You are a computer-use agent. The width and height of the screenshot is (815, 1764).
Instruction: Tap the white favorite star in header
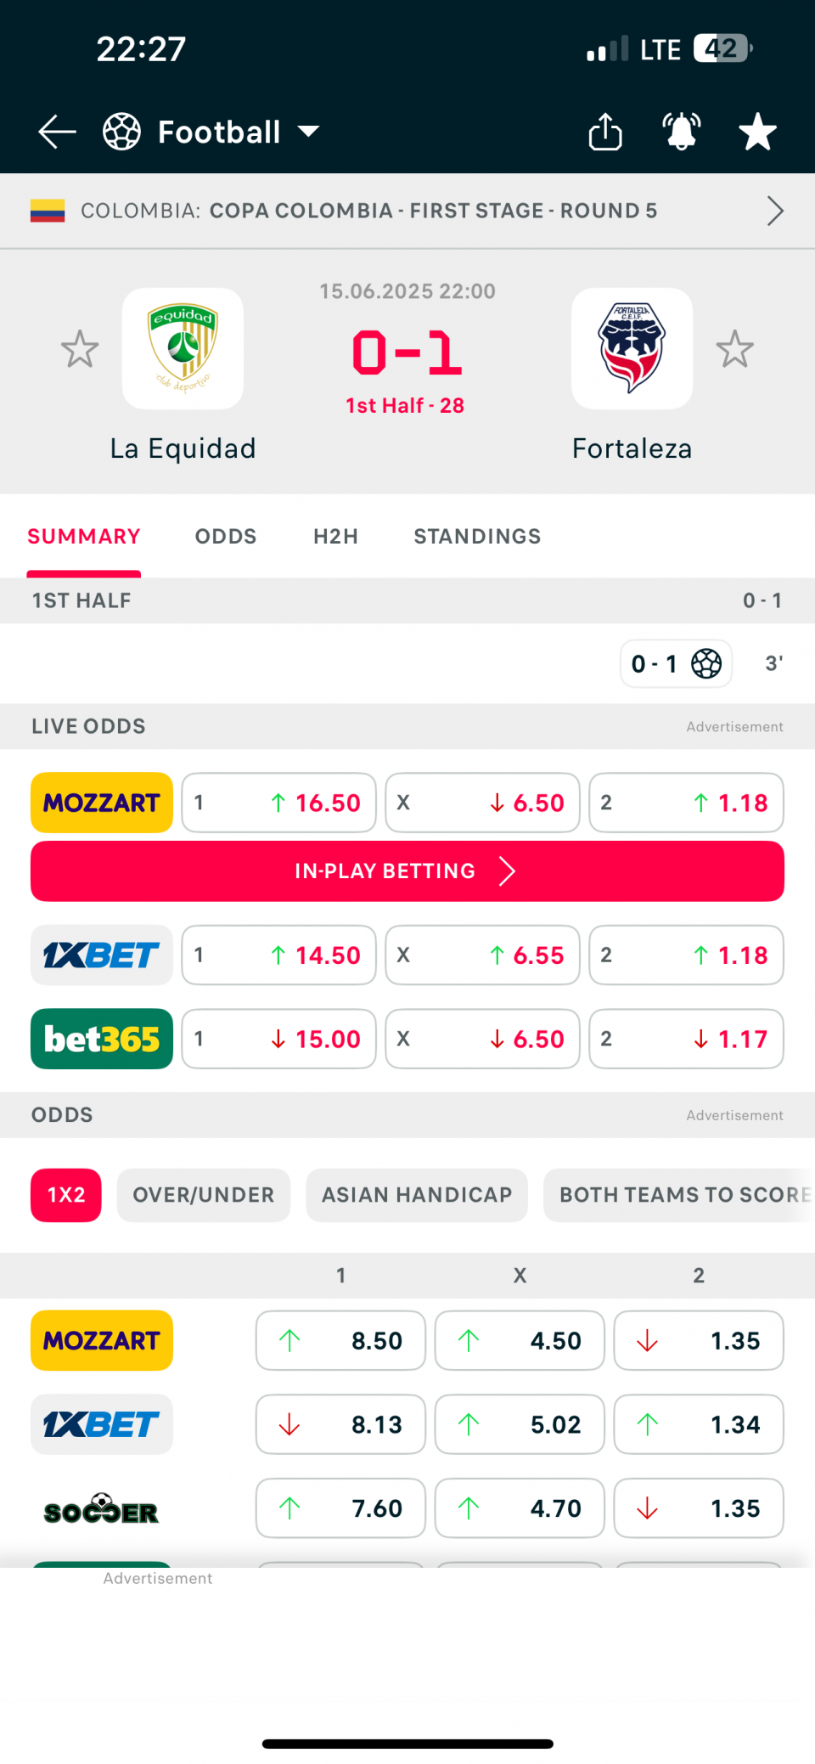tap(757, 132)
